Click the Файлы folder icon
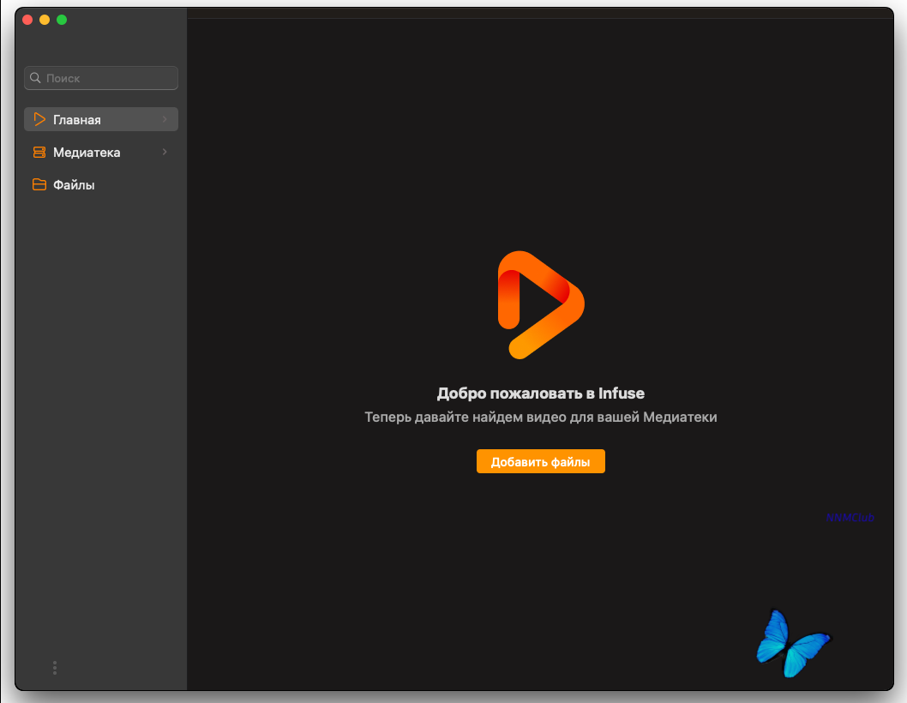This screenshot has width=907, height=703. pos(39,184)
